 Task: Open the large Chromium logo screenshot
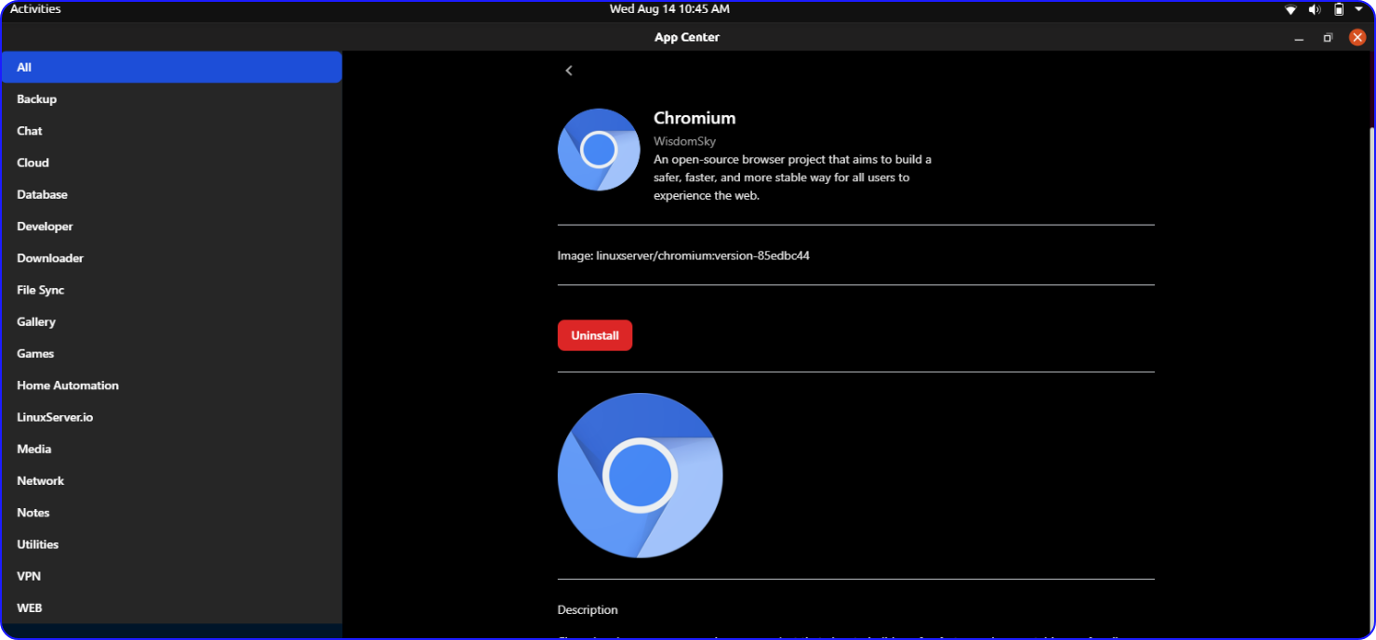click(x=640, y=476)
